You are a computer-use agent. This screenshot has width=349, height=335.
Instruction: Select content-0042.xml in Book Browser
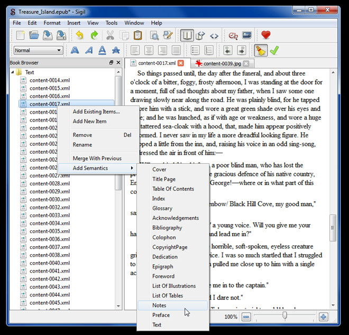(49, 279)
